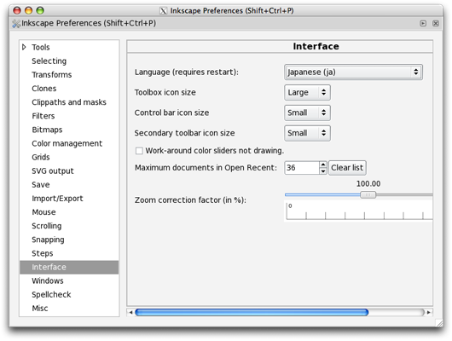Click the scrollbar right arrow
Viewport: 452px width, 341px height.
[x=429, y=312]
